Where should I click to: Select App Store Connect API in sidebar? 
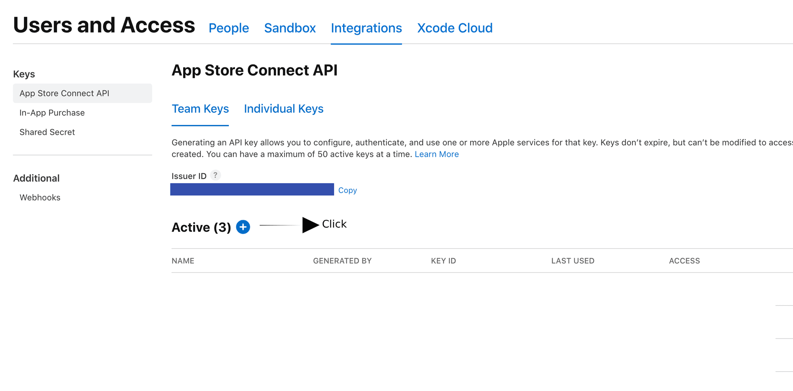(x=64, y=93)
